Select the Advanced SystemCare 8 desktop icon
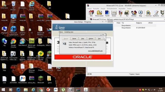The image size is (165, 92). [14, 31]
